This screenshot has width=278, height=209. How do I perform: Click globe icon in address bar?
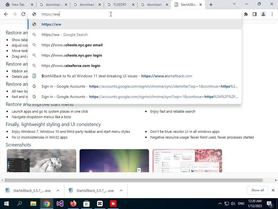(x=34, y=14)
